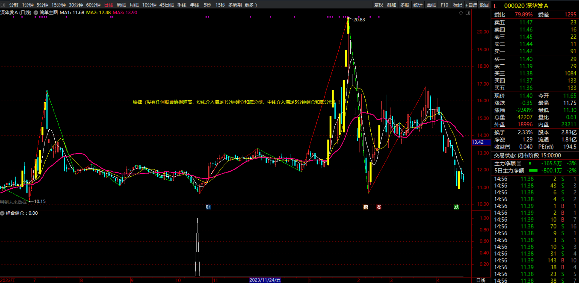Click the 10.15 low price label
579x283 pixels.
[x=40, y=201]
